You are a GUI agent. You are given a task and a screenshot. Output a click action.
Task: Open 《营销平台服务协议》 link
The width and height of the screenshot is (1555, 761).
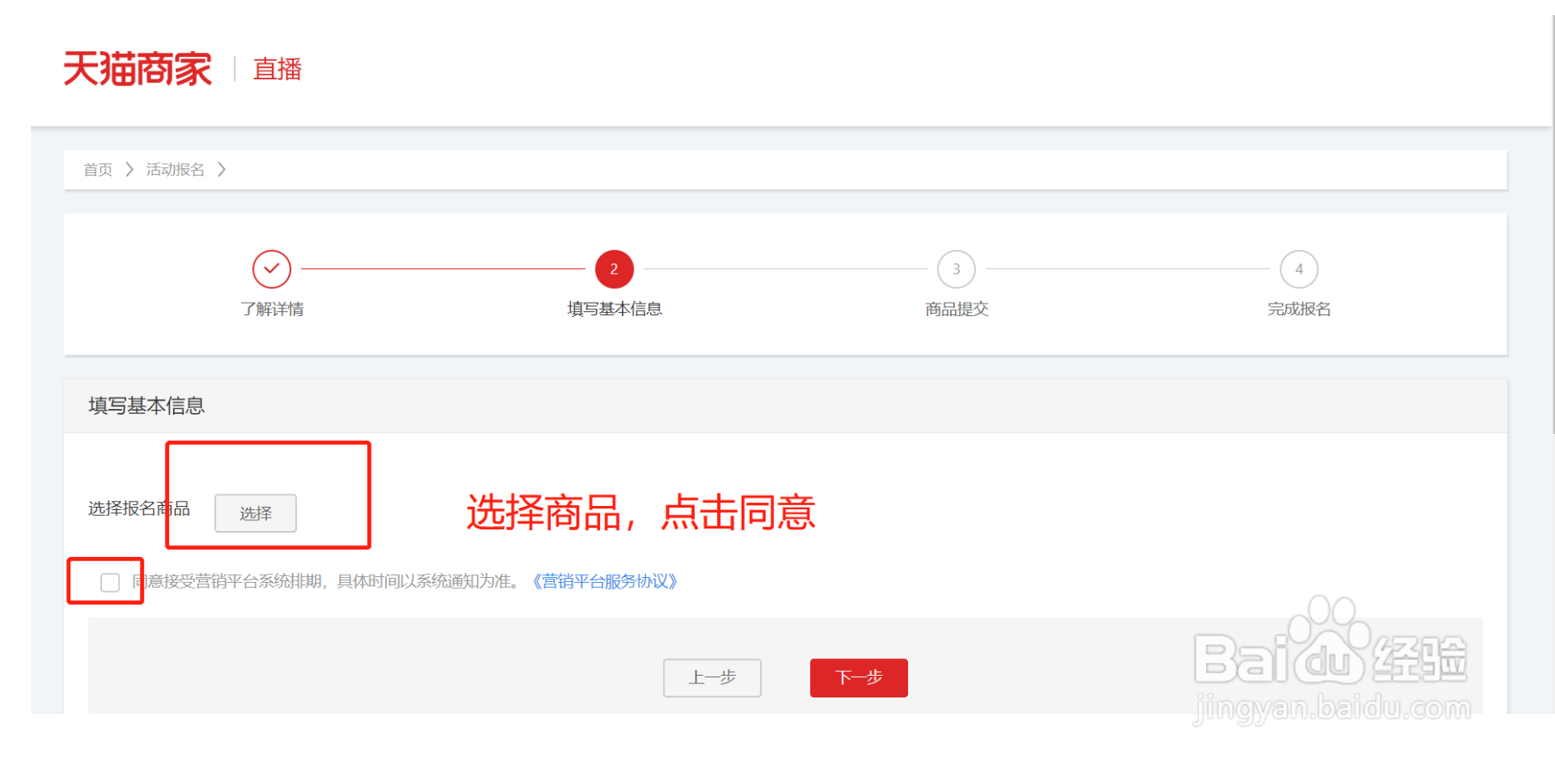click(x=604, y=581)
